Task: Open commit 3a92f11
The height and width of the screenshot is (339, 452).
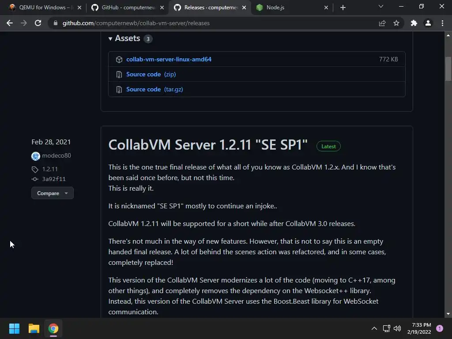Action: (54, 179)
